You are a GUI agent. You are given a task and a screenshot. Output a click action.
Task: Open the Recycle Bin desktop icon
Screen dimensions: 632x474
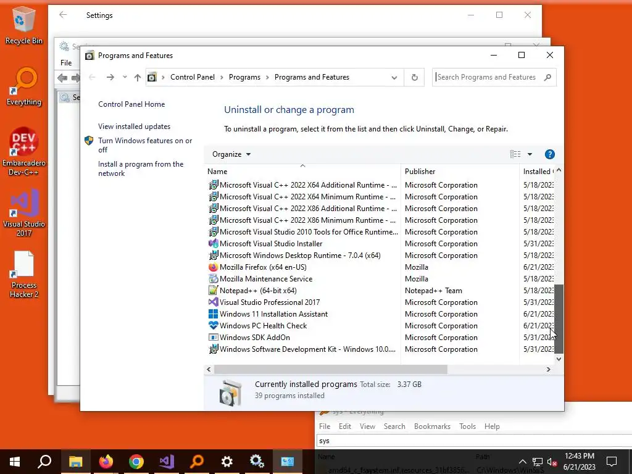[23, 25]
